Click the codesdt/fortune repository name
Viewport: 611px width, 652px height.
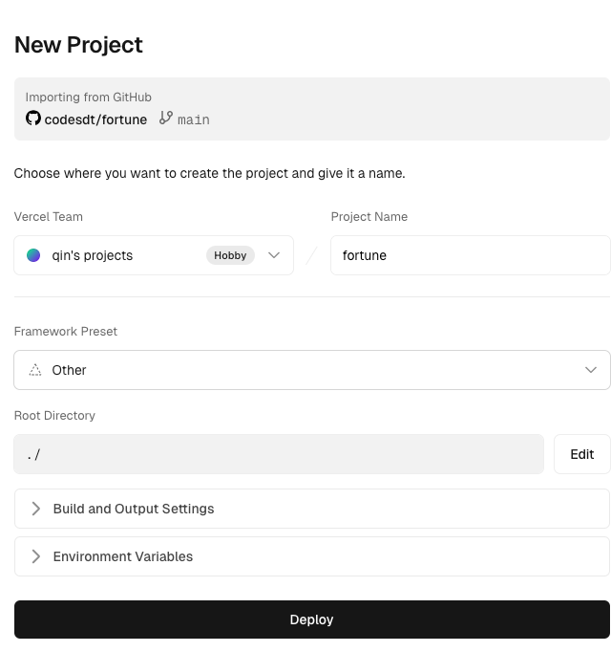(95, 120)
